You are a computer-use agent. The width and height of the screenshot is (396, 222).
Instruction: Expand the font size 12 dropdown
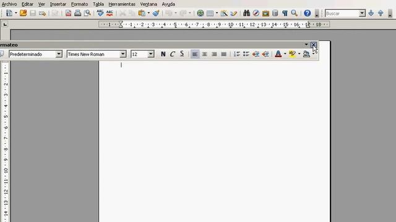151,54
